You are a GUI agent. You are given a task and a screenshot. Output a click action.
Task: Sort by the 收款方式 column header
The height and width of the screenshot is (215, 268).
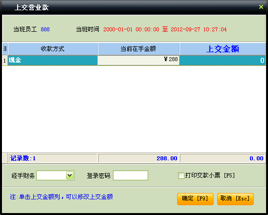53,49
